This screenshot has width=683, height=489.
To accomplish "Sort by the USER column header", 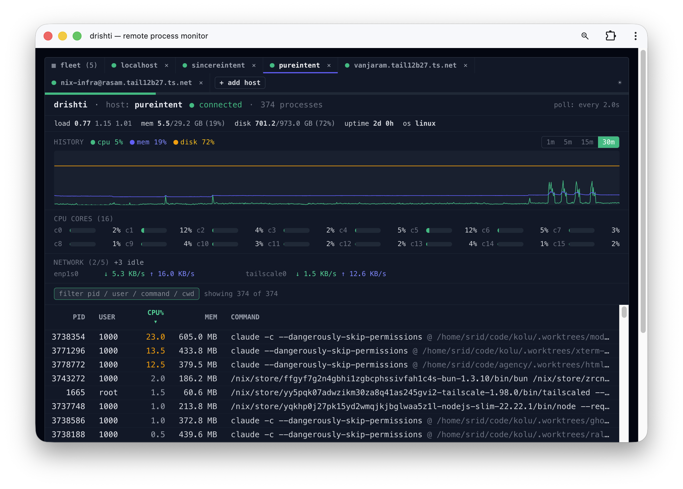I will [107, 317].
